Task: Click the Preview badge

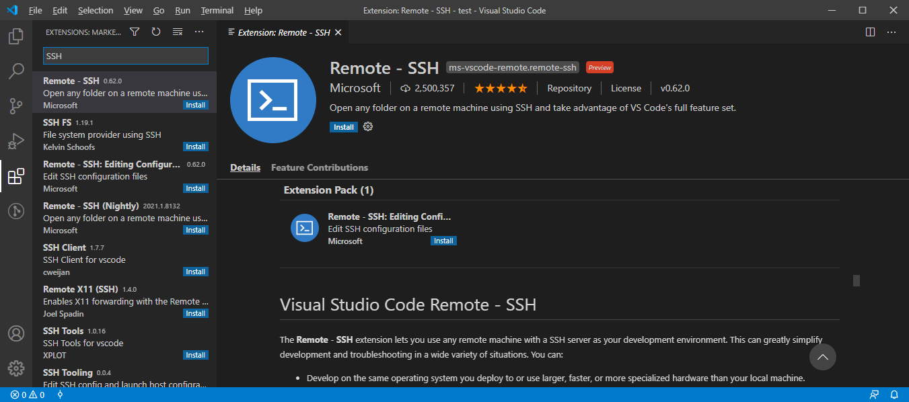Action: [599, 68]
